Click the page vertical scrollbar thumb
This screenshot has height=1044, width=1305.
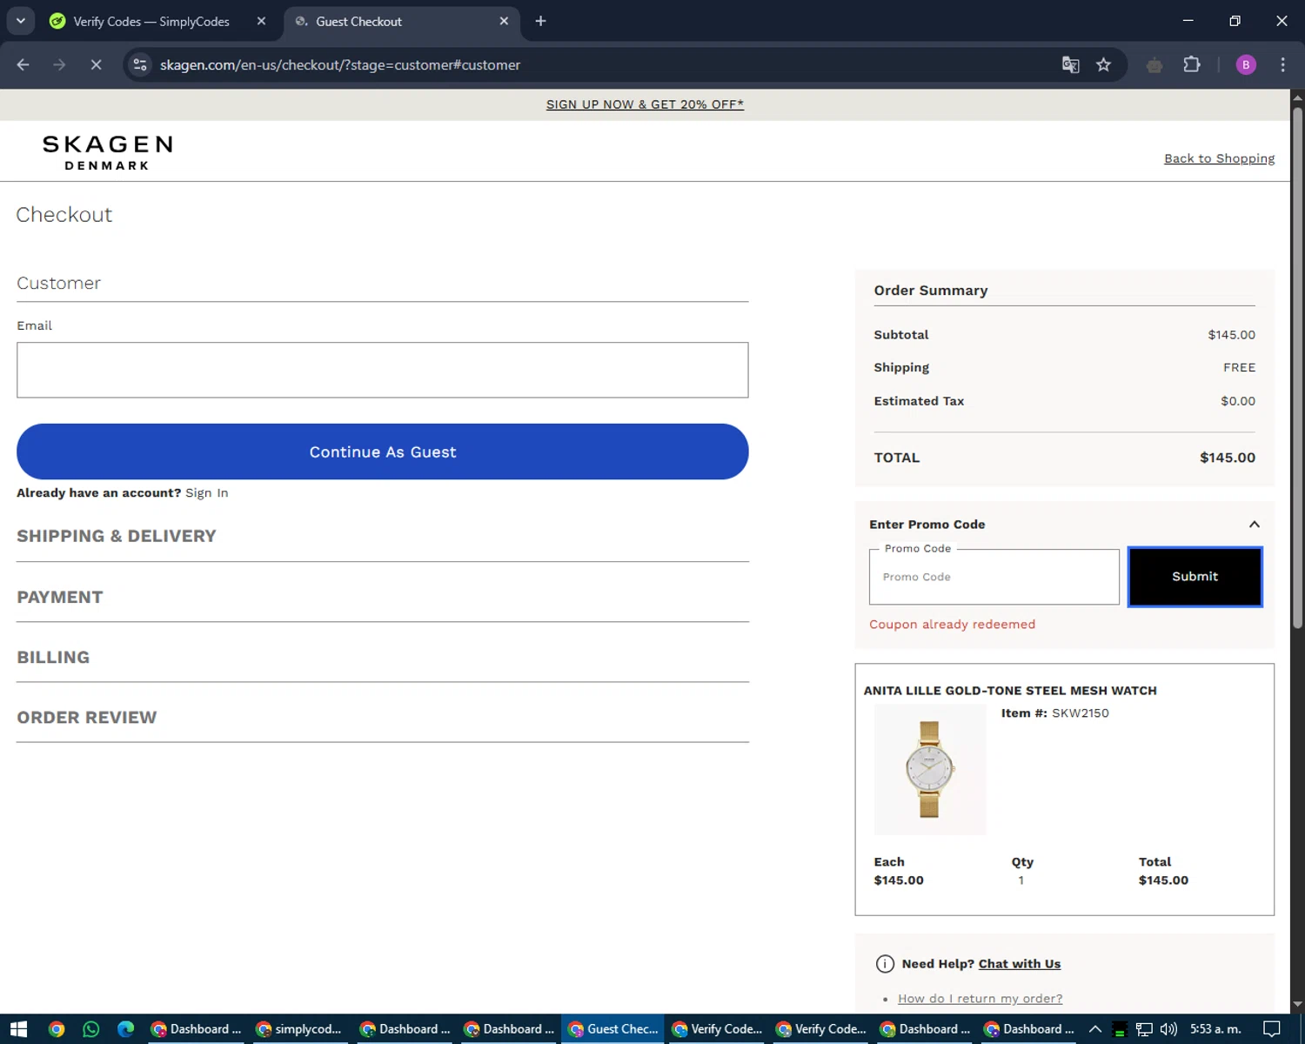point(1297,365)
